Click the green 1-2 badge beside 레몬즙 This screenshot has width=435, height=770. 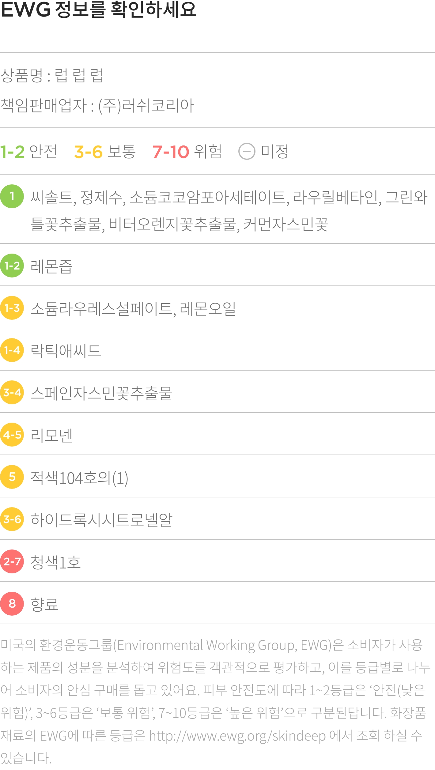click(x=12, y=266)
